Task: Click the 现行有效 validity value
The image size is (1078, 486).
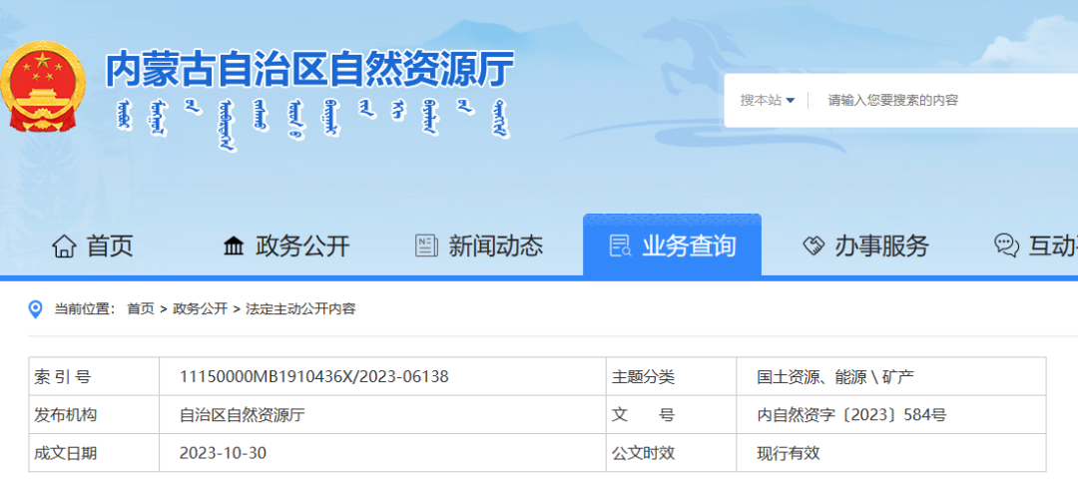Action: click(789, 454)
